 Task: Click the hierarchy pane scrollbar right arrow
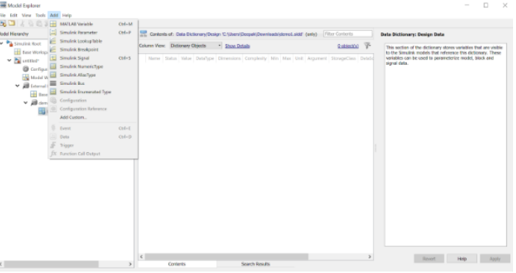[x=130, y=264]
